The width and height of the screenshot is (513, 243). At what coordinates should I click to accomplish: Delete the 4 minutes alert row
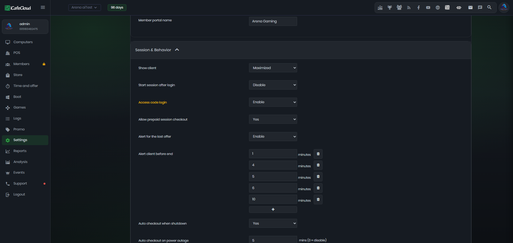318,165
